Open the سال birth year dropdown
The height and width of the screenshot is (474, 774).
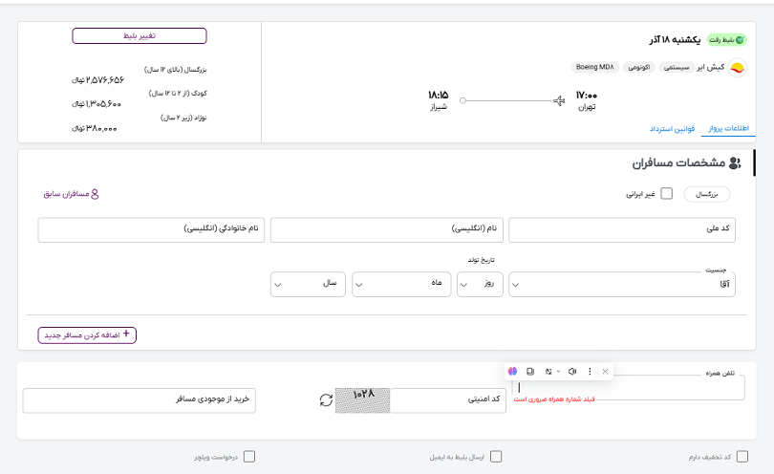(308, 285)
